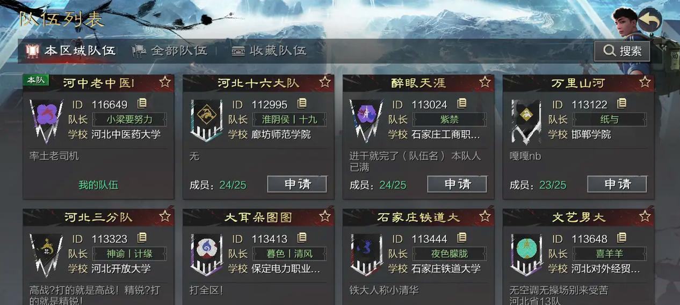Copy team ID 112995 icon
The width and height of the screenshot is (680, 305).
[x=302, y=104]
